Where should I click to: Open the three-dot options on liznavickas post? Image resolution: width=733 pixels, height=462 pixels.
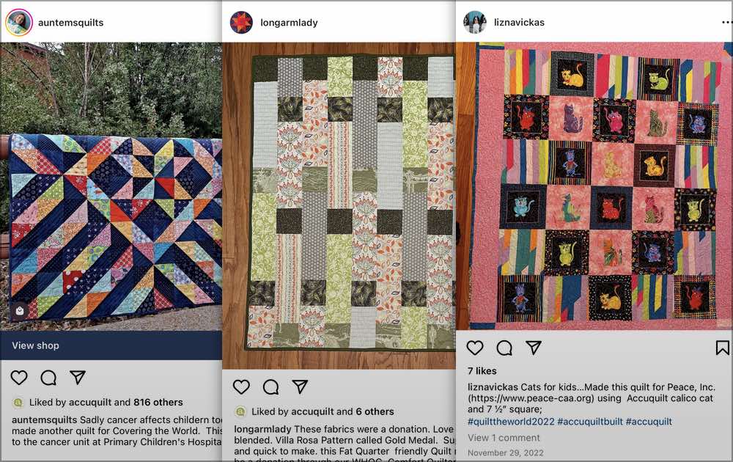coord(727,22)
